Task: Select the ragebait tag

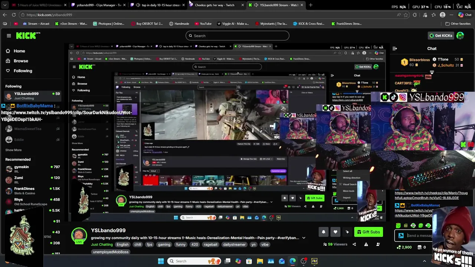Action: (210, 245)
